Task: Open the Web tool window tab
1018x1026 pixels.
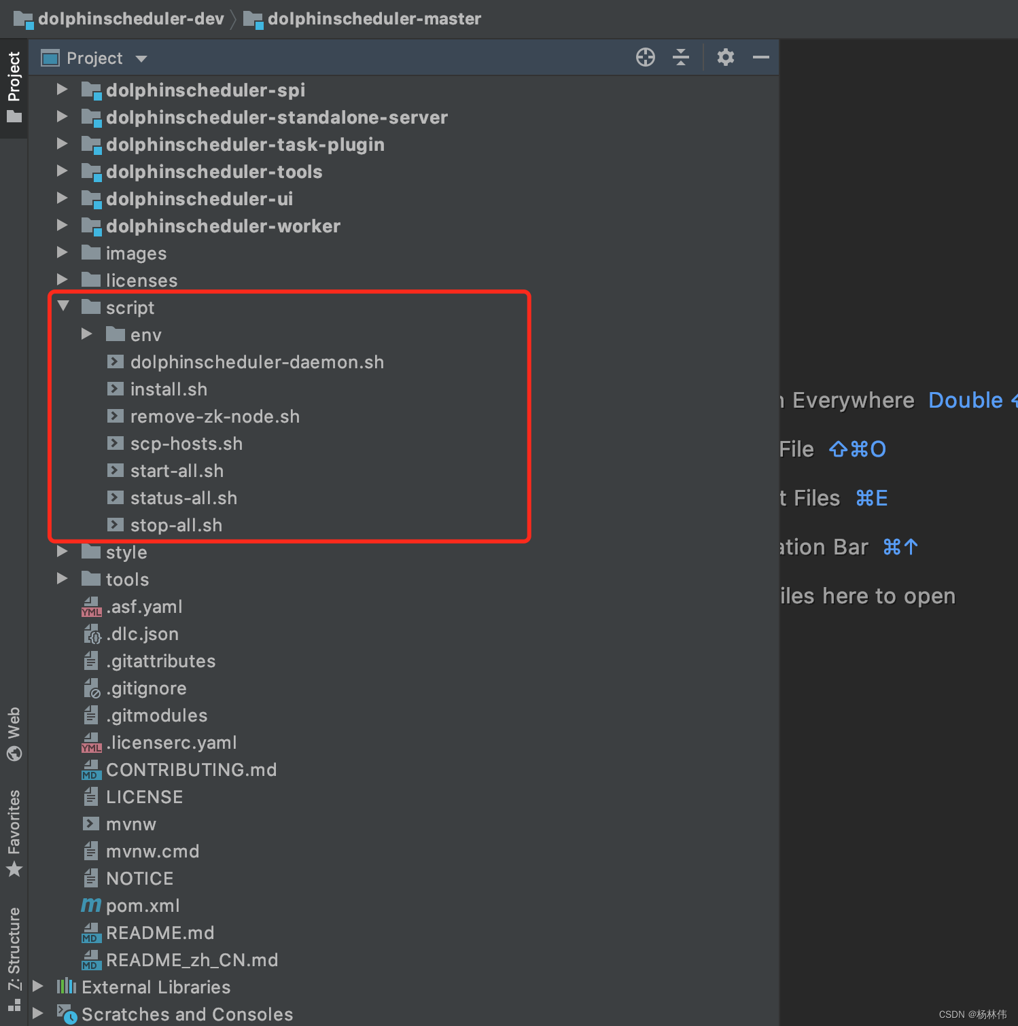Action: 14,734
